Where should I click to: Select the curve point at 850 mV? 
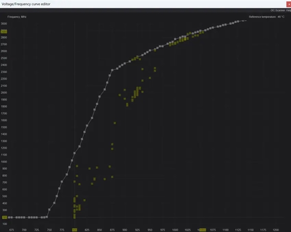point(99,96)
